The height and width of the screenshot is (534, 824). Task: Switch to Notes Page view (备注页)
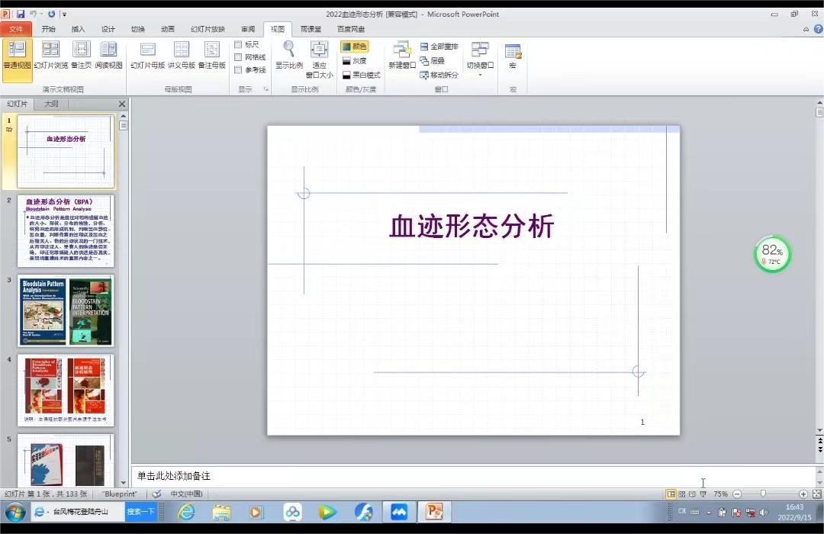click(x=81, y=55)
